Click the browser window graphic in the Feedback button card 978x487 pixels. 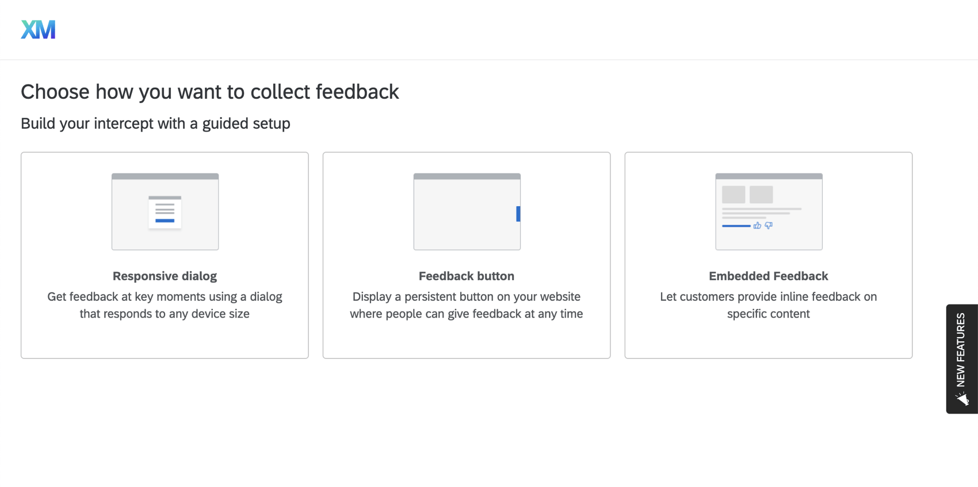click(x=467, y=211)
